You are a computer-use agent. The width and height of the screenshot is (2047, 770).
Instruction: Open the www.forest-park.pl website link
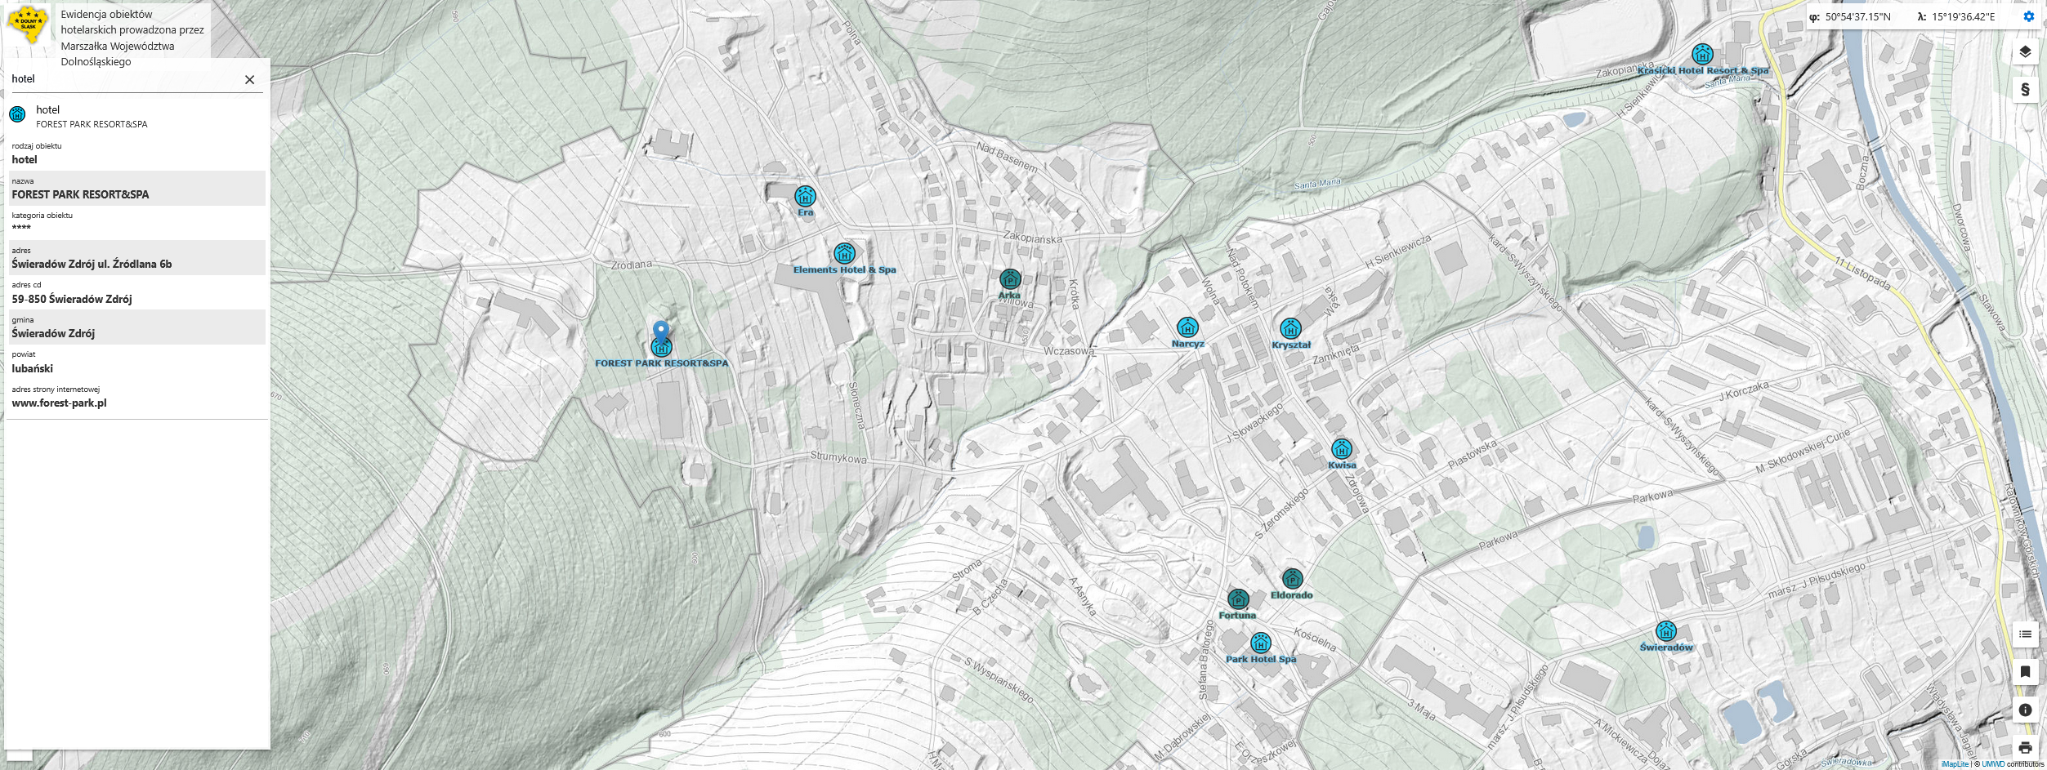[x=59, y=403]
